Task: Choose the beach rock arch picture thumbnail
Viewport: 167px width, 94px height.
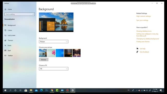Action: coord(43,53)
